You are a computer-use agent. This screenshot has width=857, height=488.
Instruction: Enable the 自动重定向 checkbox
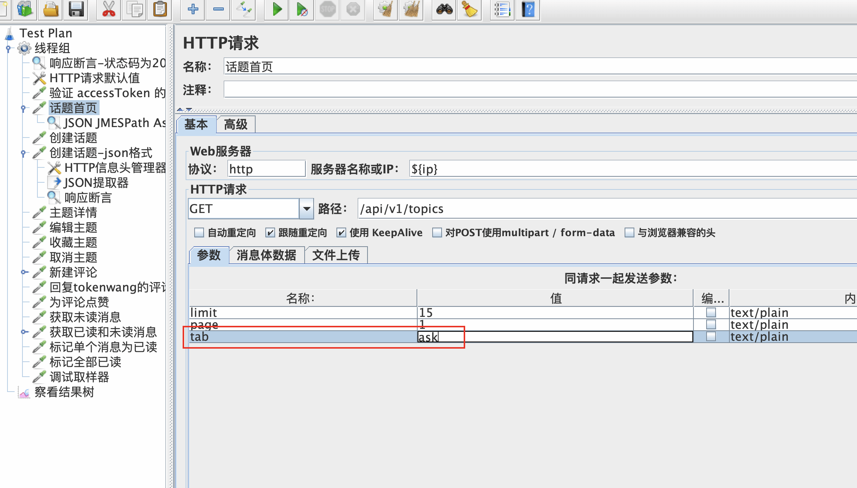tap(199, 233)
